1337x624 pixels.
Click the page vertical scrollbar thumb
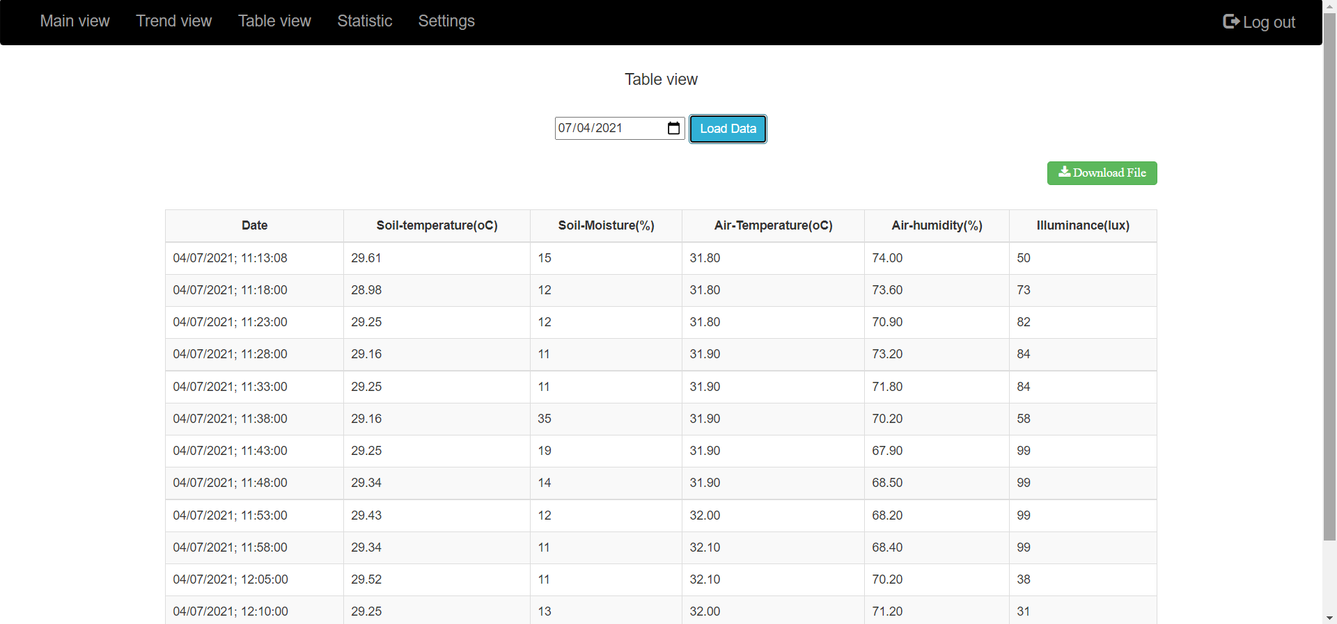pos(1329,278)
